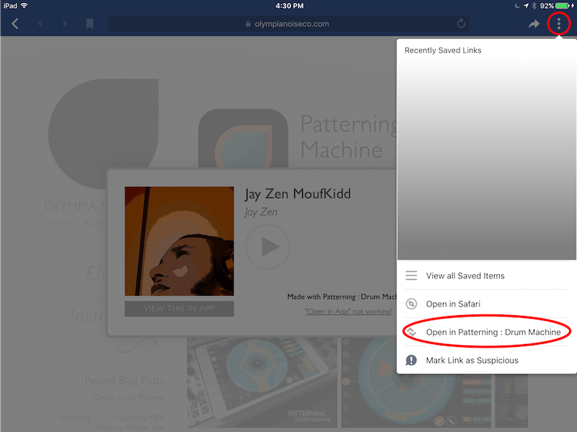Tap the back chevron in the browser bar
Image resolution: width=577 pixels, height=432 pixels.
[15, 24]
